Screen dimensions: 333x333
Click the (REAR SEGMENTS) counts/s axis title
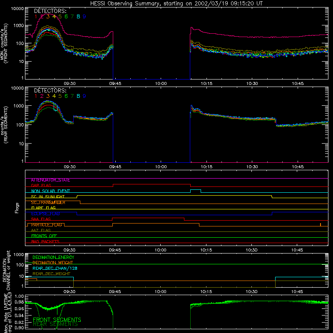coord(4,125)
